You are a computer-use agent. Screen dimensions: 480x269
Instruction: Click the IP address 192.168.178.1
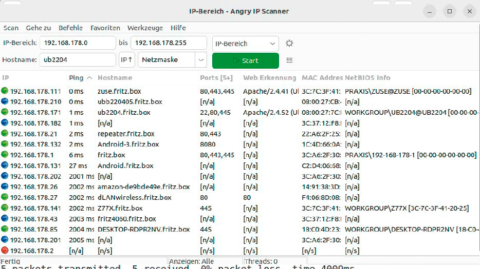(31, 155)
